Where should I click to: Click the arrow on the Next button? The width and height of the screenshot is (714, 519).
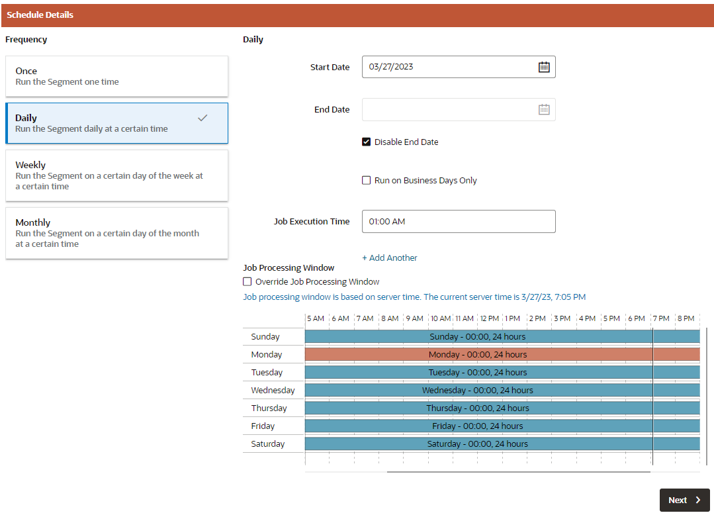click(698, 500)
